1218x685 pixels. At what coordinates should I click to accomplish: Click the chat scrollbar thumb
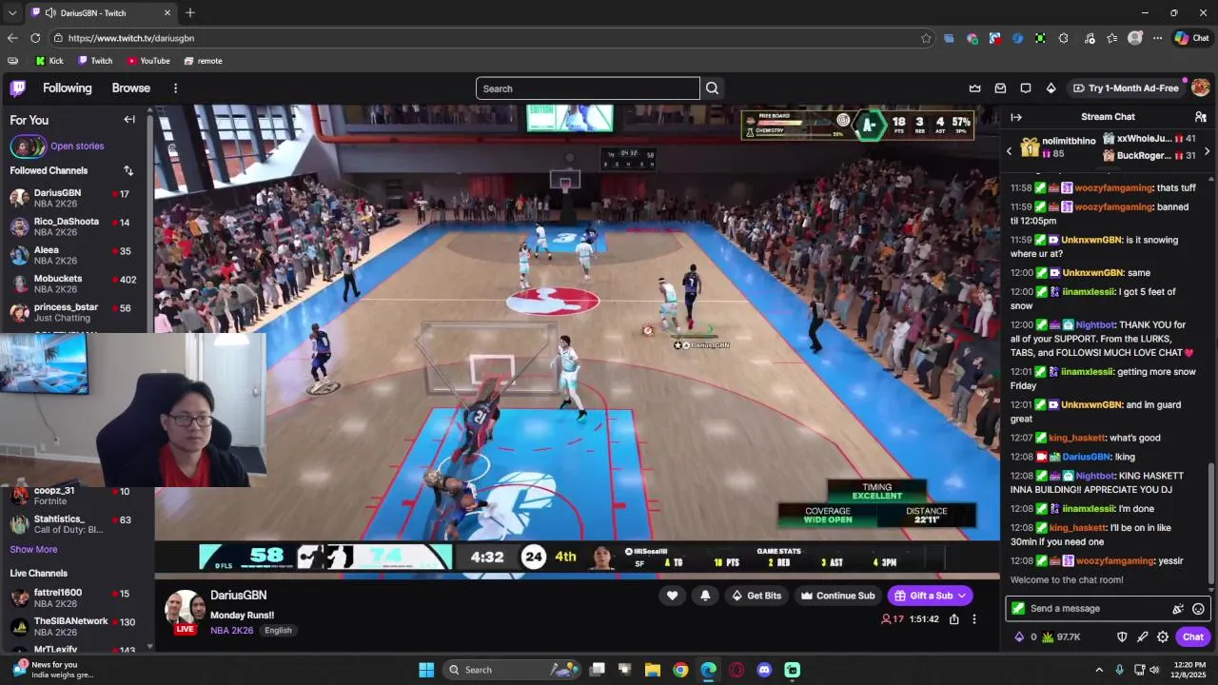(1211, 523)
